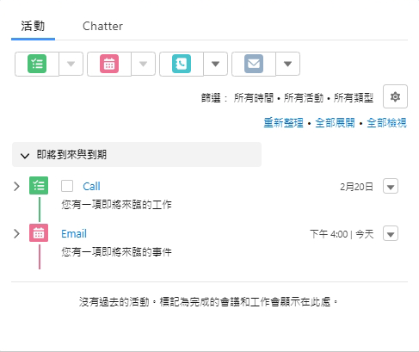Expand the Email event details chevron
The image size is (419, 352).
point(16,234)
